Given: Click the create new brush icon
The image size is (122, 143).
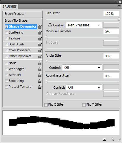Looking at the screenshot, I should click(x=104, y=139).
